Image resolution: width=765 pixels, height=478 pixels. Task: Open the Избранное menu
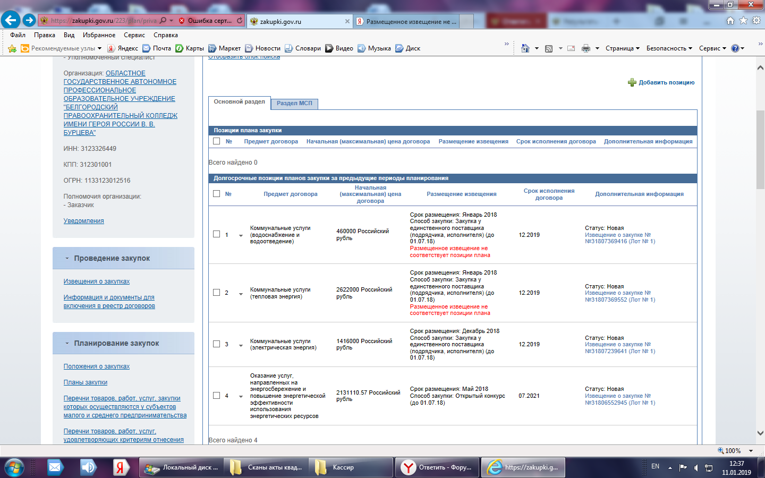pyautogui.click(x=99, y=35)
